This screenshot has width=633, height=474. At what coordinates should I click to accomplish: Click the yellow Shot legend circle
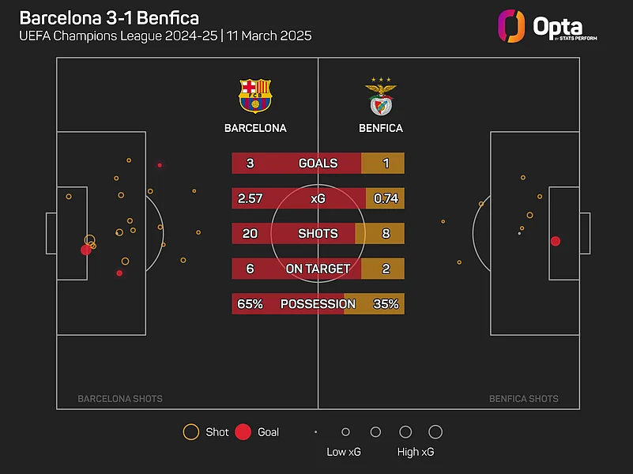click(x=190, y=432)
